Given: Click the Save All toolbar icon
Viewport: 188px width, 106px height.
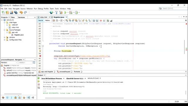Looking at the screenshot, I should (16, 12).
